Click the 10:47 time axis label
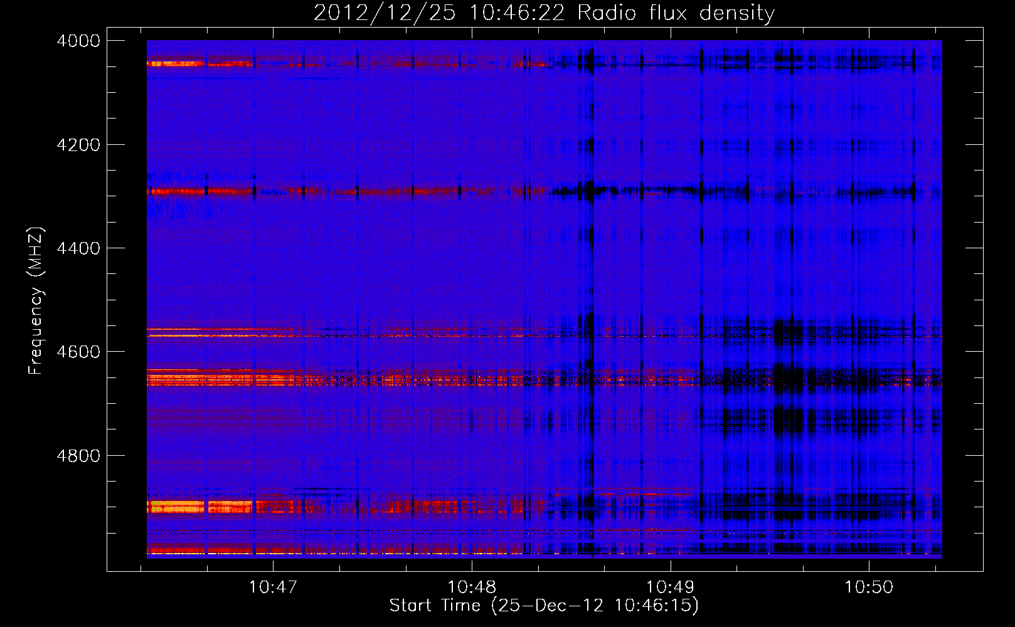Screen dimensions: 1015x627 pos(273,587)
